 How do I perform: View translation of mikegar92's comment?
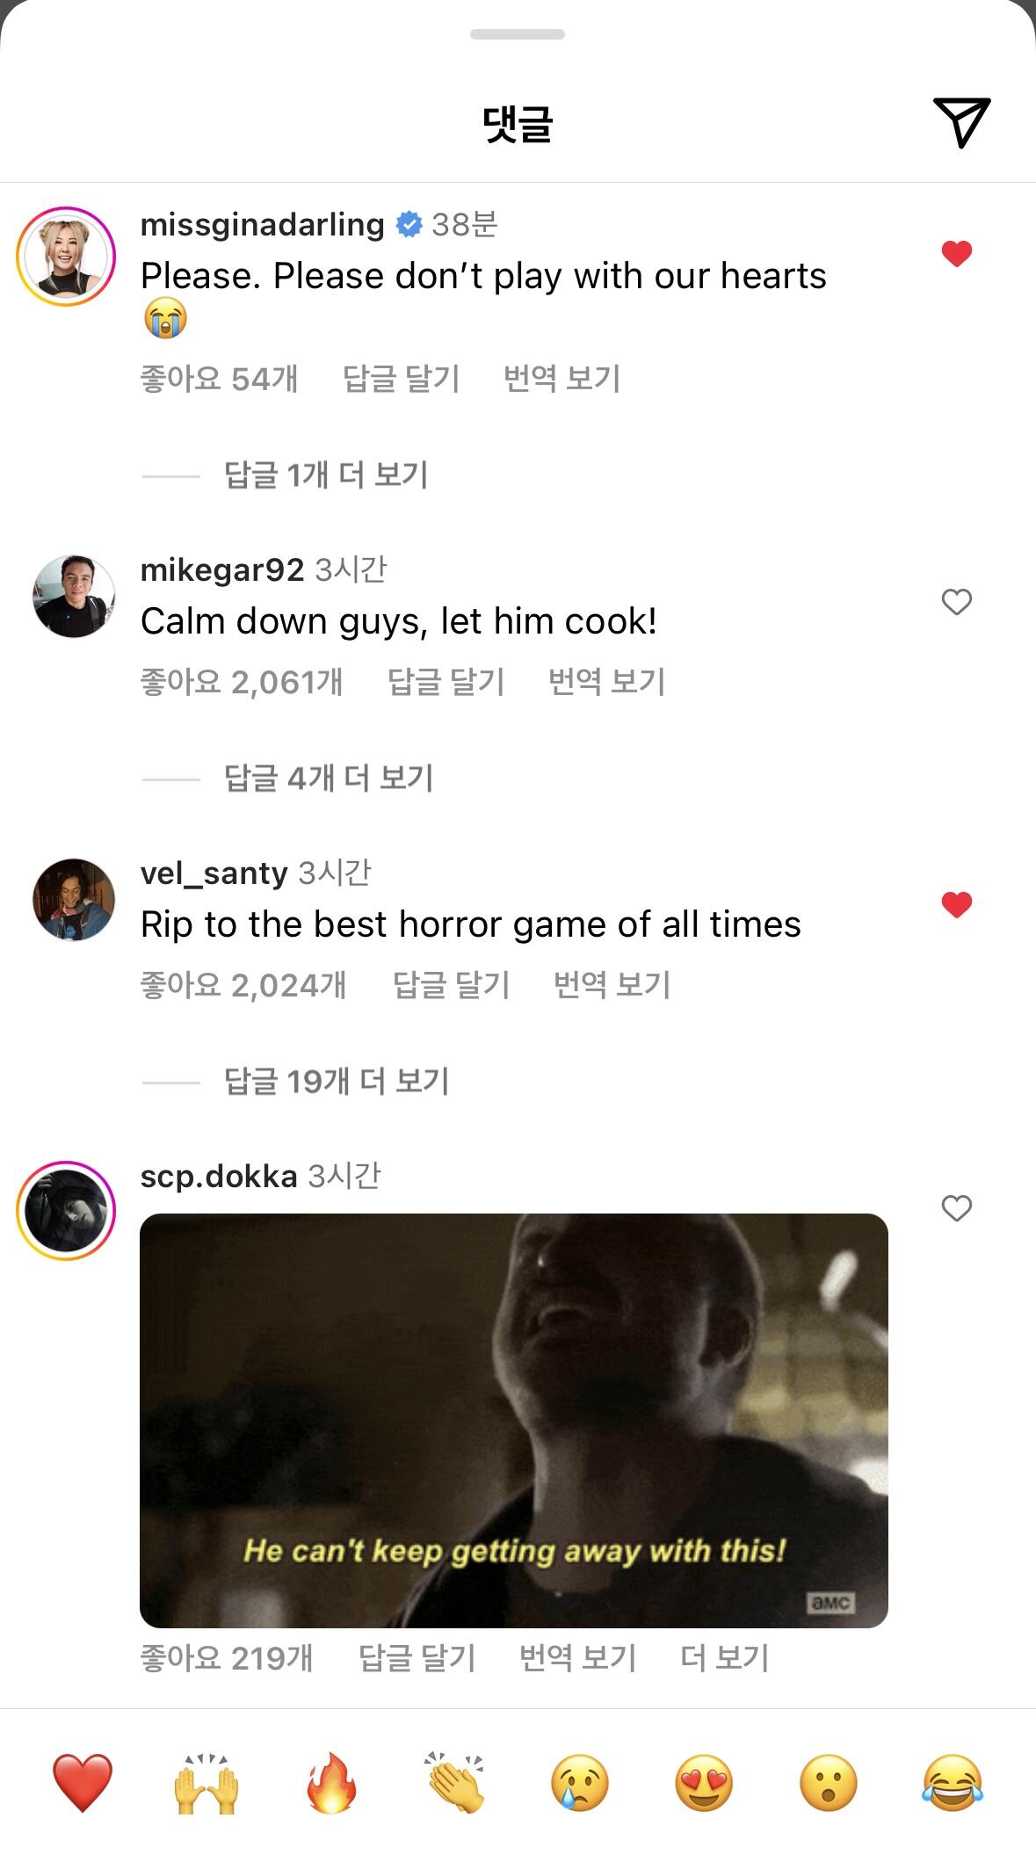(x=607, y=682)
